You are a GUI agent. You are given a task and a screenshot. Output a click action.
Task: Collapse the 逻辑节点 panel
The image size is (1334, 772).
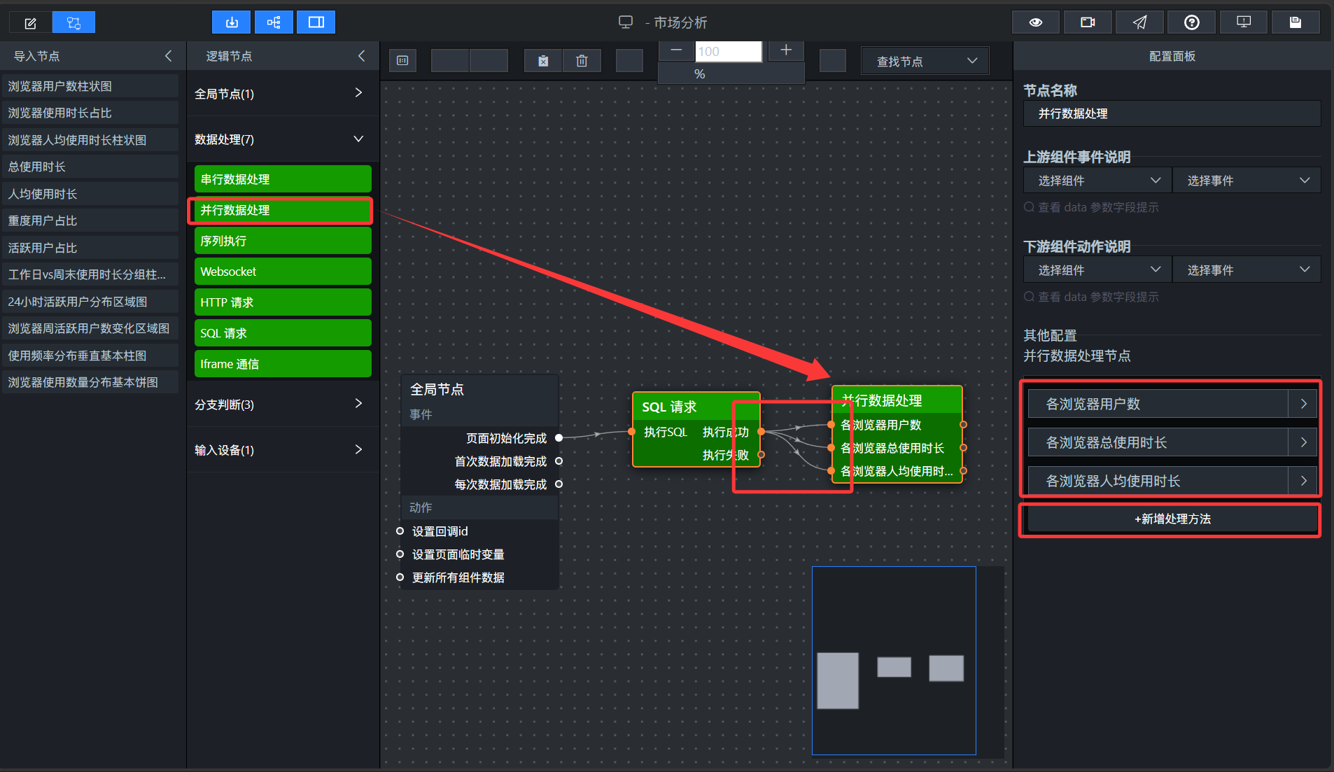pos(361,56)
